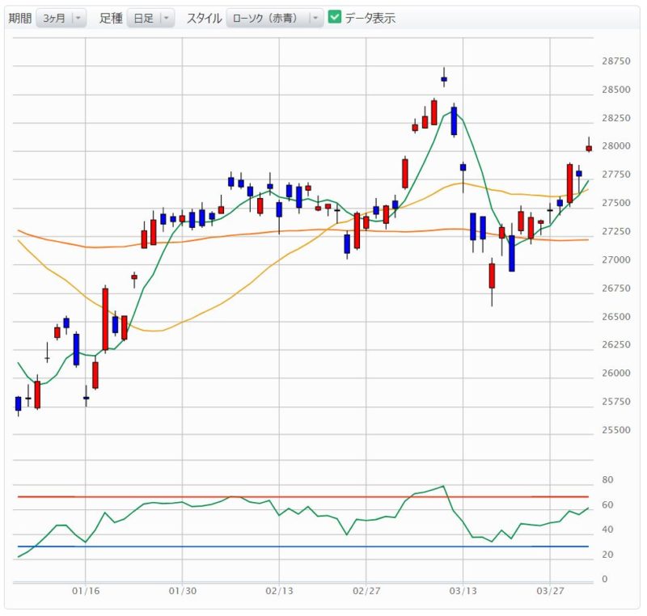Click the 27500 price axis label

click(616, 203)
